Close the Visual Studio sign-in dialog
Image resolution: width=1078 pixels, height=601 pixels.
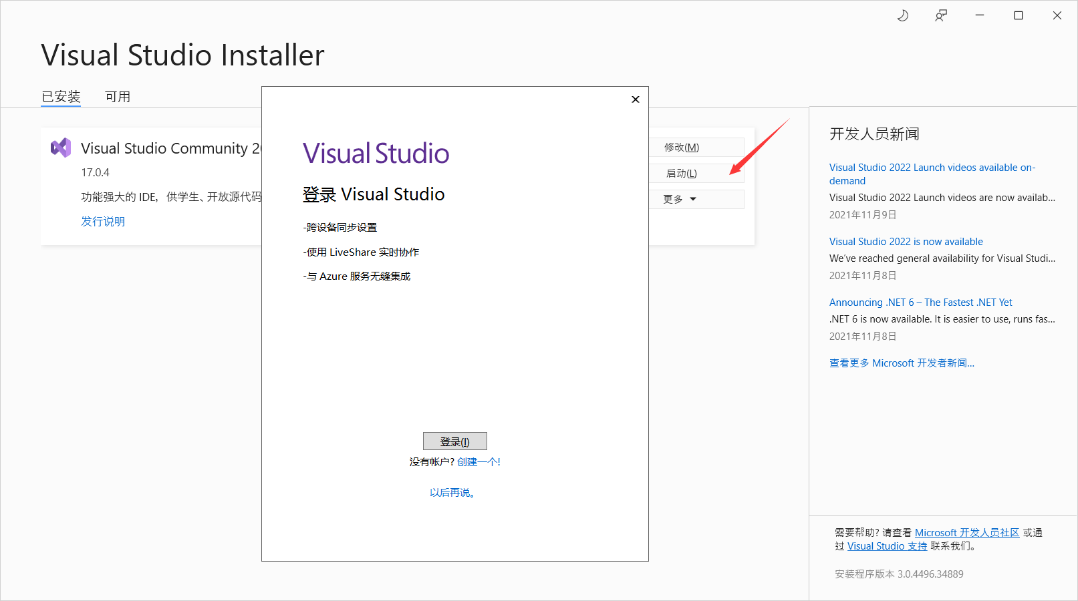coord(636,99)
